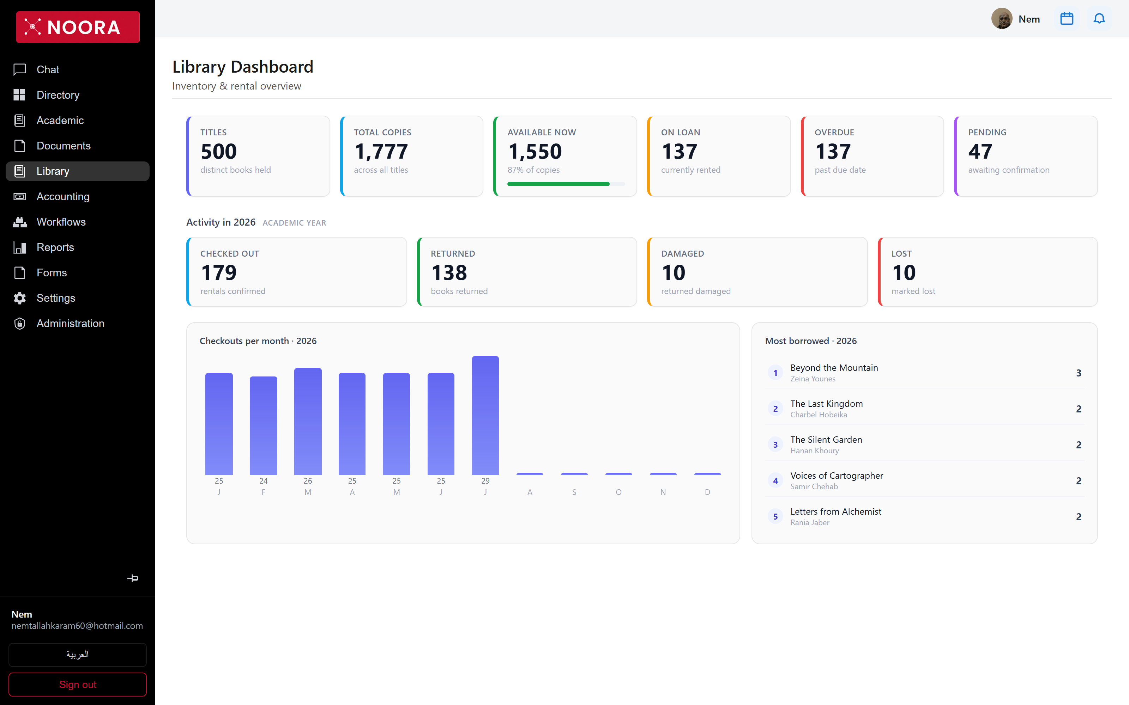Viewport: 1129px width, 705px height.
Task: Select 'Beyond the Mountain' in most borrowed
Action: [925, 373]
